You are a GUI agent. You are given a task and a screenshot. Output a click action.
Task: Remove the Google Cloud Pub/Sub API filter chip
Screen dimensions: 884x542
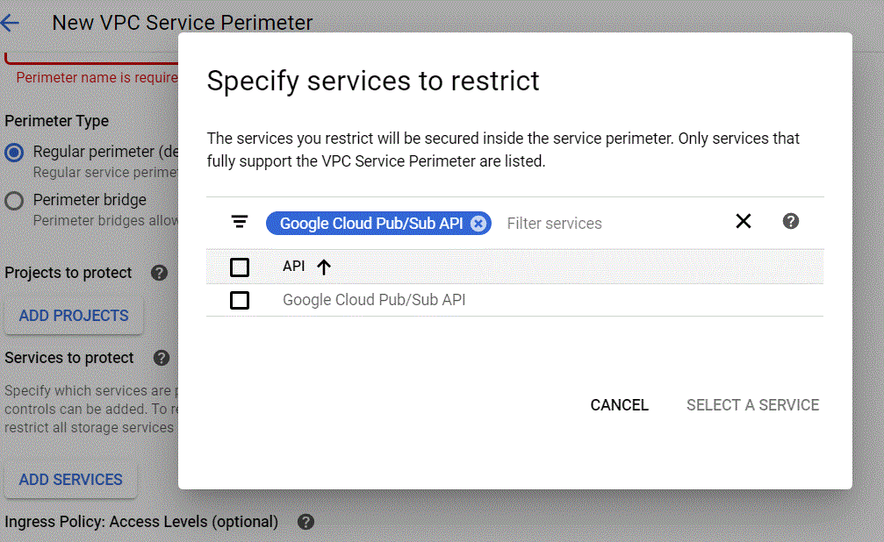478,224
